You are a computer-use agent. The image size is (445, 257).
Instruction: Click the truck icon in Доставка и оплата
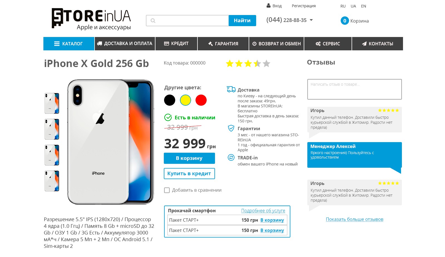pyautogui.click(x=99, y=43)
